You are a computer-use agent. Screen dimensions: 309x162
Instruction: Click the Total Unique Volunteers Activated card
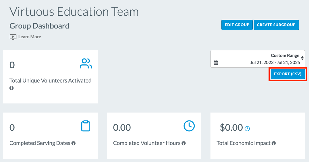click(x=51, y=77)
